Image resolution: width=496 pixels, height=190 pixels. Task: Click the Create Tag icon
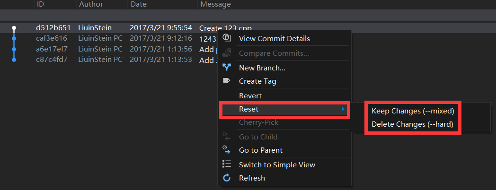[x=227, y=81]
